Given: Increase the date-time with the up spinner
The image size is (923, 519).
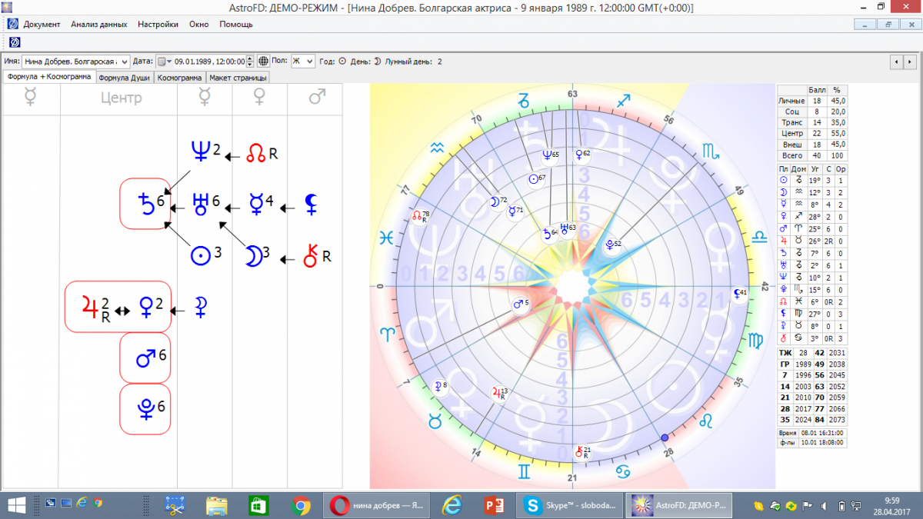Looking at the screenshot, I should [250, 58].
